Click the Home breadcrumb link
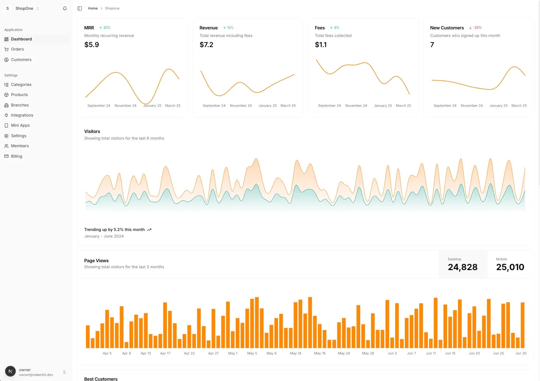The height and width of the screenshot is (381, 540). click(x=93, y=9)
